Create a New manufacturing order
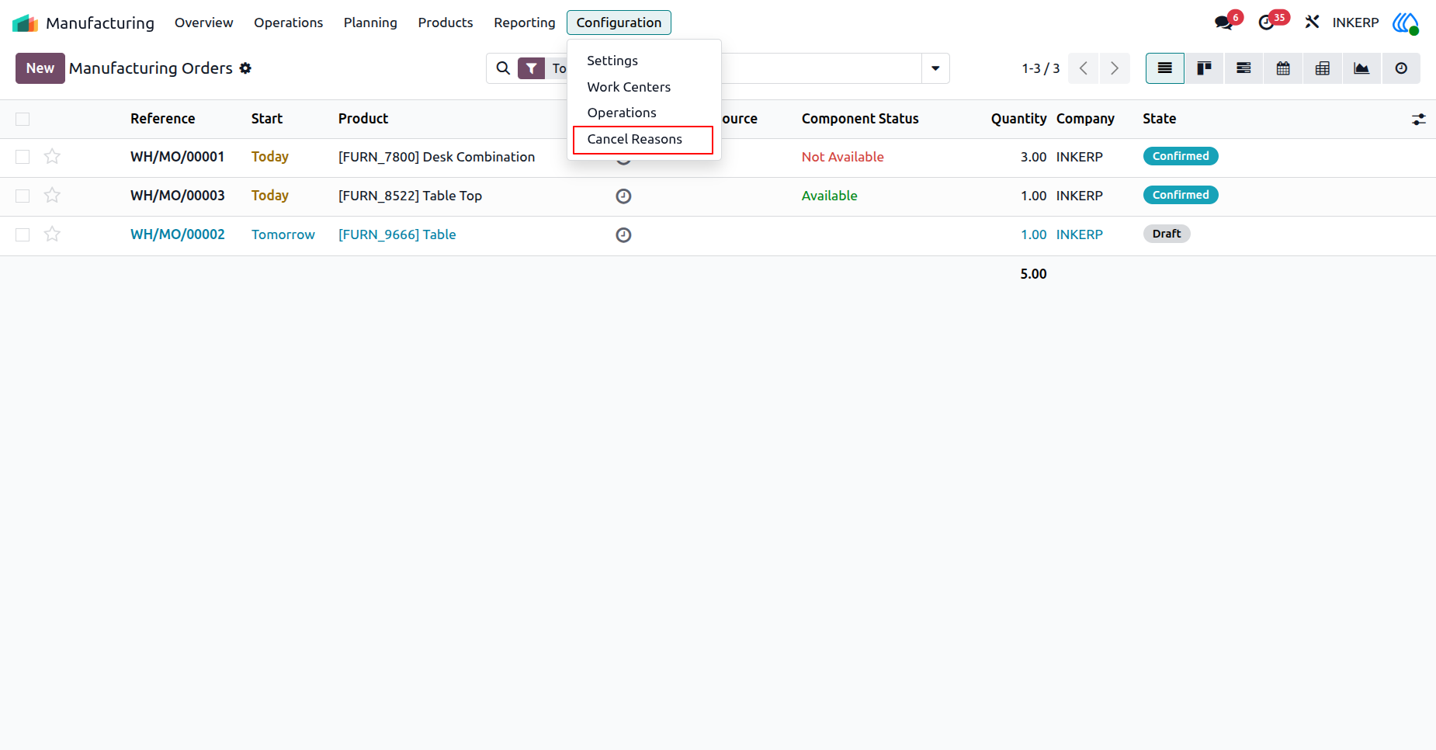Viewport: 1436px width, 750px height. (40, 68)
